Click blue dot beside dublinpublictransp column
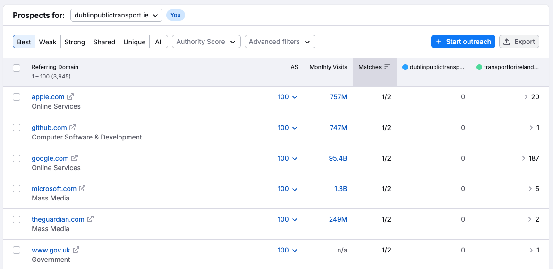The width and height of the screenshot is (553, 269). coord(405,67)
